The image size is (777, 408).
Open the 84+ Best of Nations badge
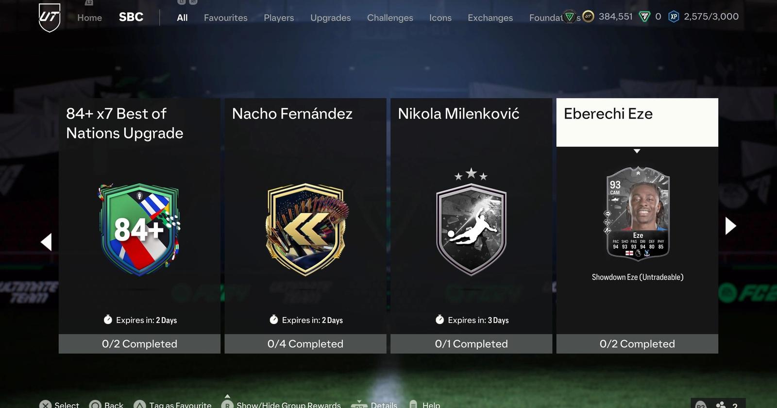tap(140, 229)
